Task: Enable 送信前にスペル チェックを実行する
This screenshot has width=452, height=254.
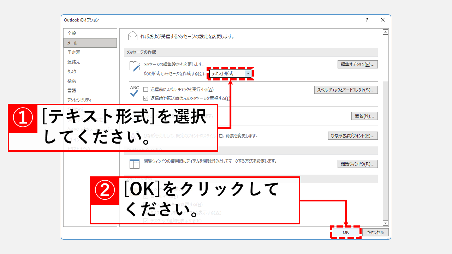Action: click(x=145, y=89)
